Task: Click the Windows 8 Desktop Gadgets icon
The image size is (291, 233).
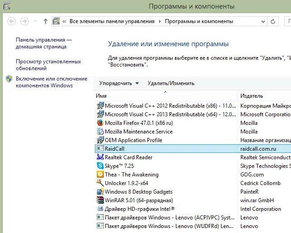Action: (x=100, y=191)
